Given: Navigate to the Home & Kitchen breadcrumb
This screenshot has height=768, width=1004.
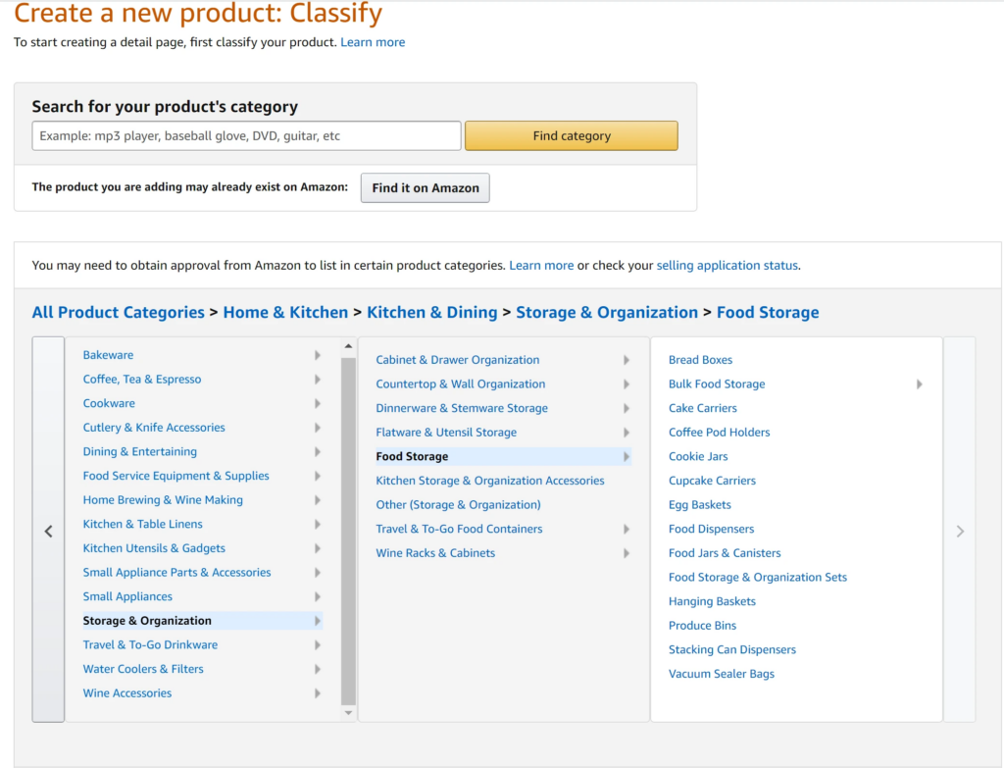Looking at the screenshot, I should pos(285,312).
